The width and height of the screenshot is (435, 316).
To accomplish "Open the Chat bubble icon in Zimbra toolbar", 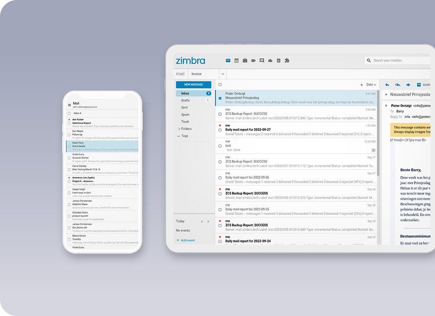I will tap(262, 60).
